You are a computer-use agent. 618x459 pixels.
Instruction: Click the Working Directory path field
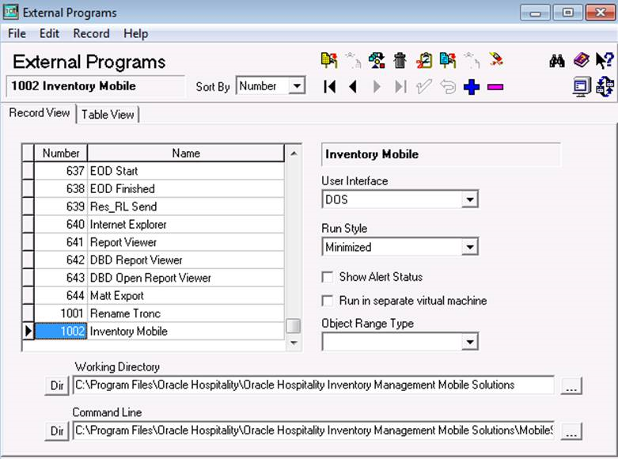pos(313,385)
